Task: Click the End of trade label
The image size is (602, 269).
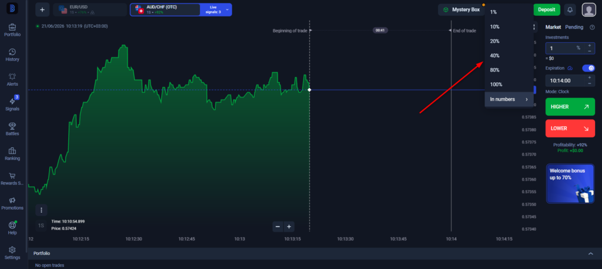Action: coord(464,31)
